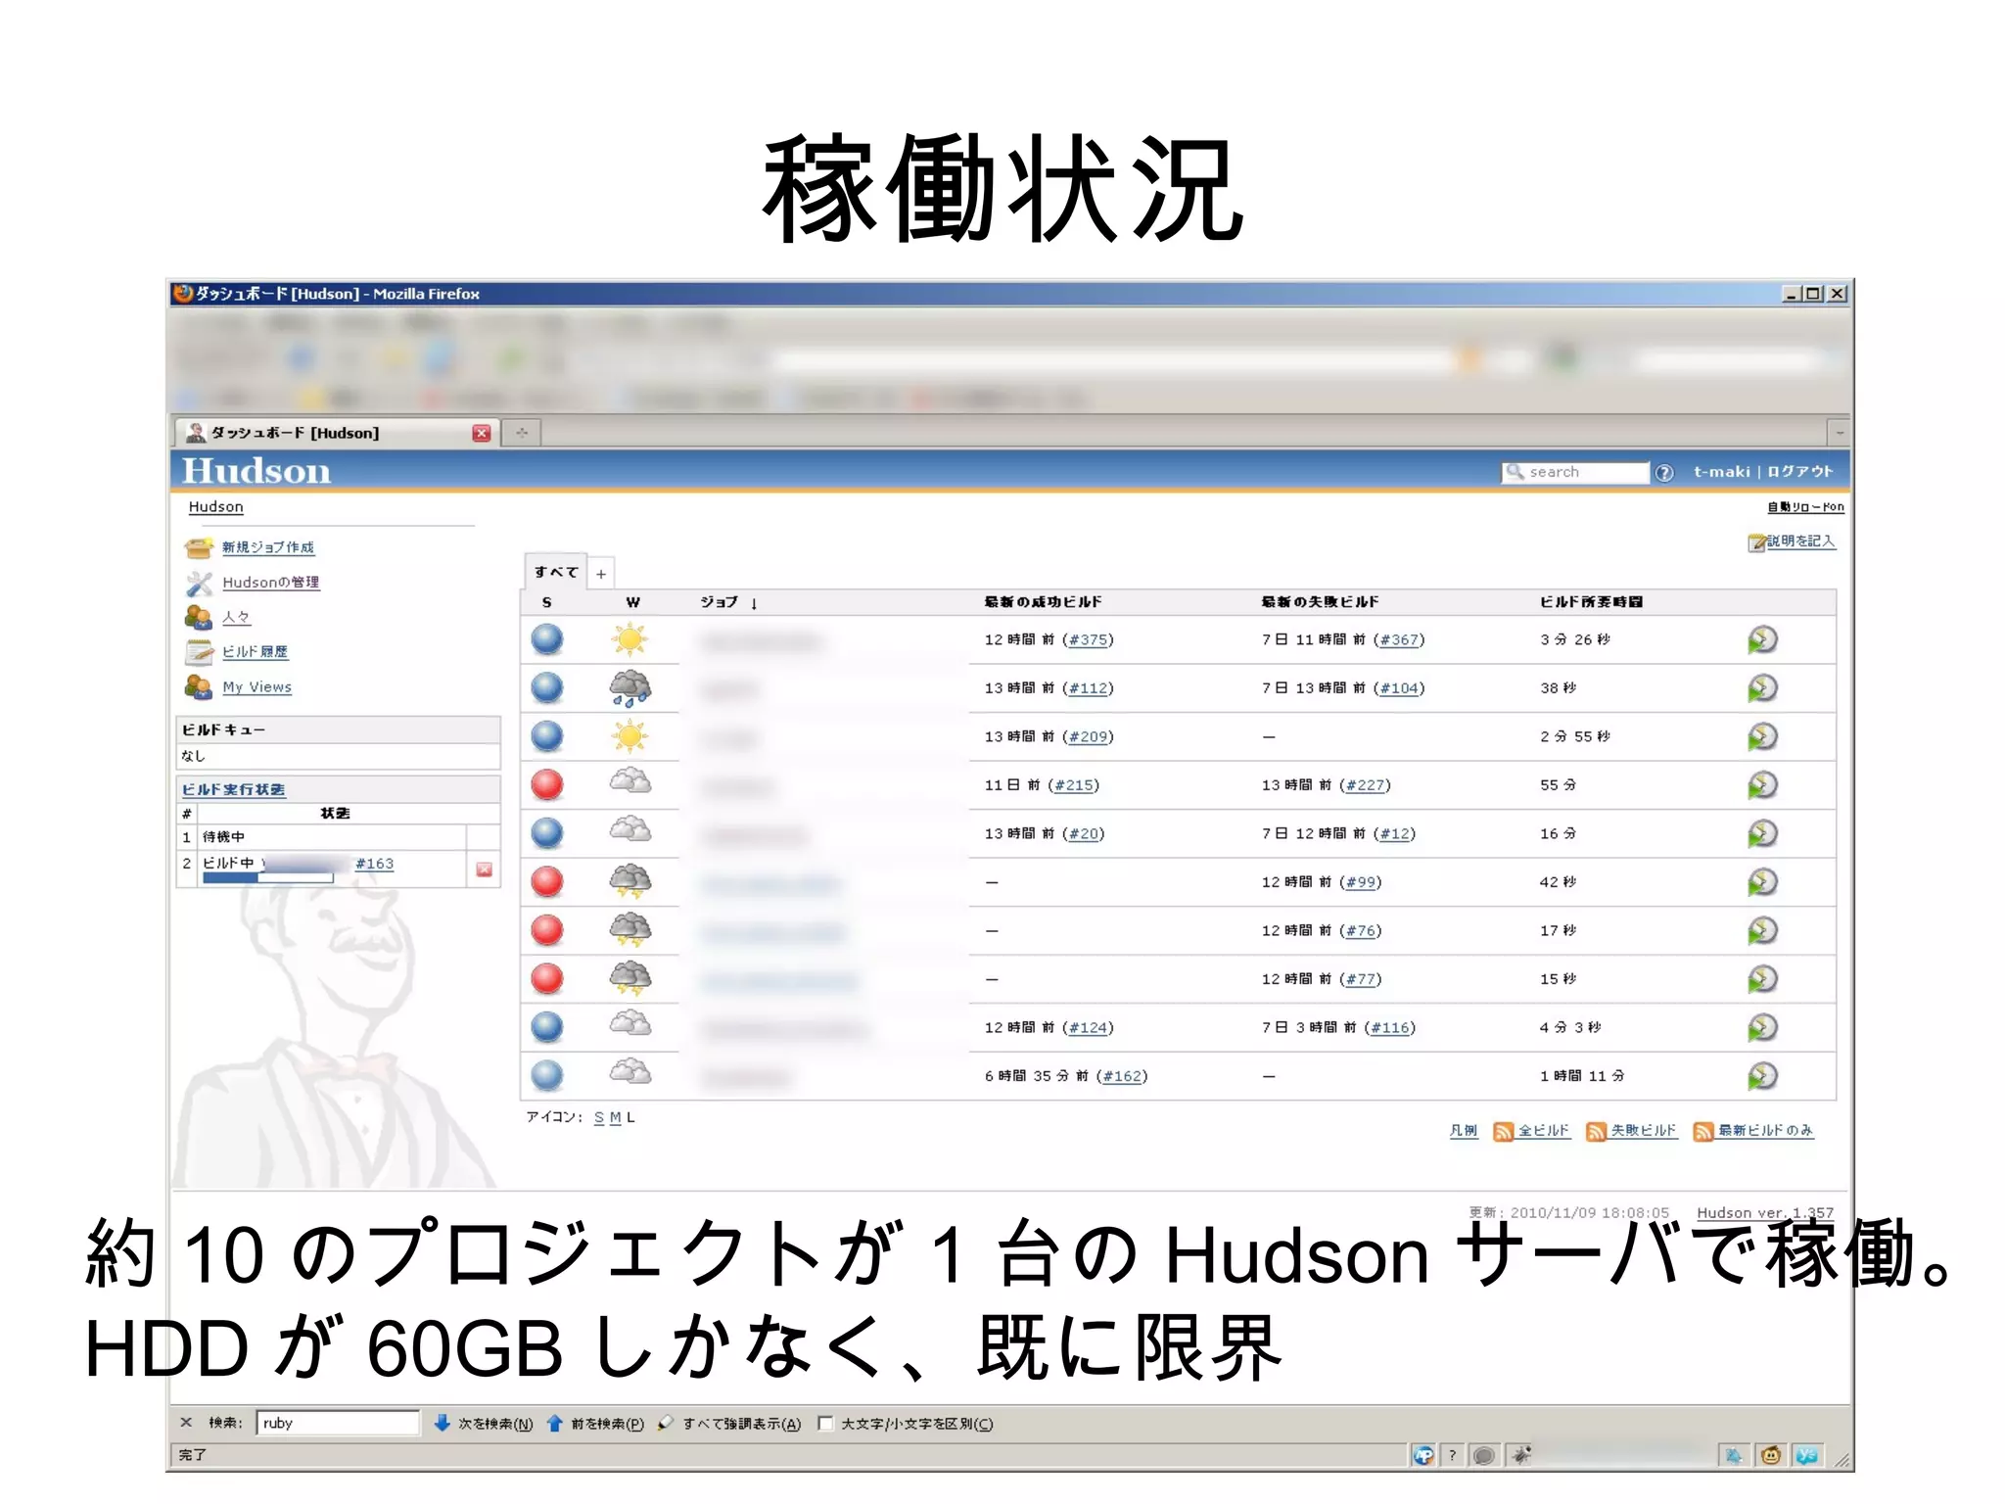Image resolution: width=2005 pixels, height=1504 pixels.
Task: Set icon size to S
Action: coord(599,1117)
